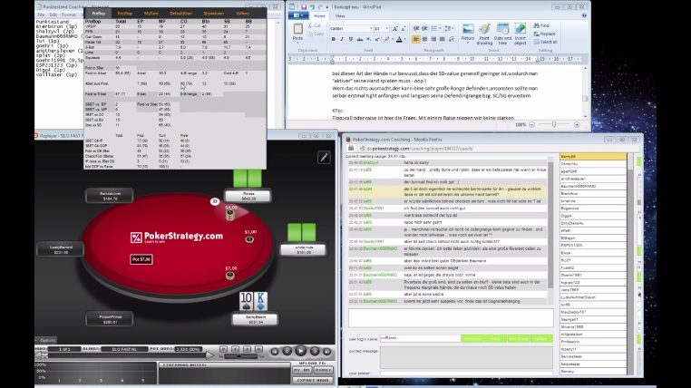
Task: Toggle strikethrough formatting in WordPad
Action: tap(360, 39)
